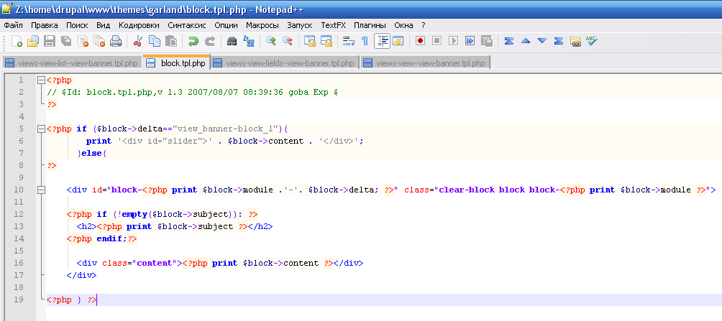Click the word 'else' on line 7
The image size is (722, 321).
point(93,153)
